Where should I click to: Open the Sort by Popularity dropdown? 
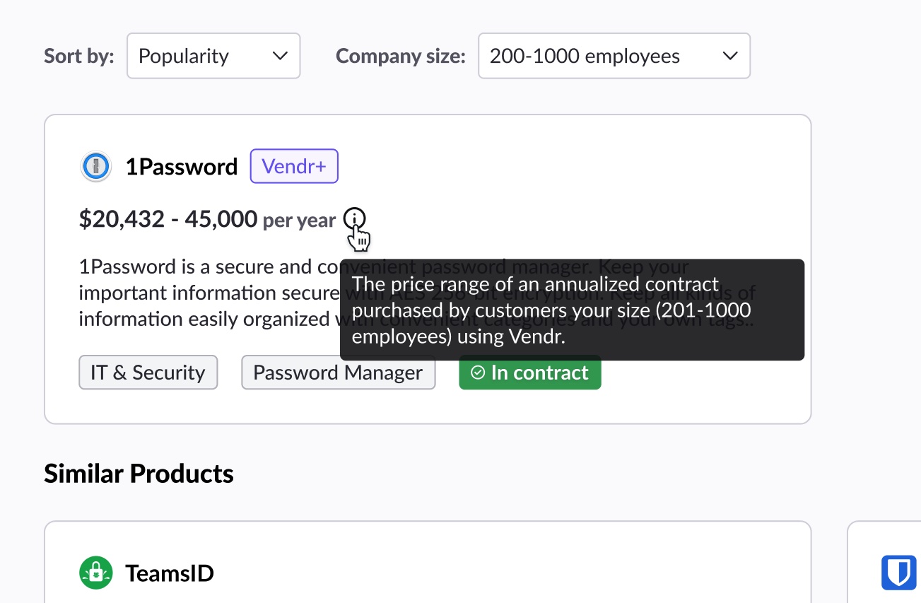click(213, 56)
